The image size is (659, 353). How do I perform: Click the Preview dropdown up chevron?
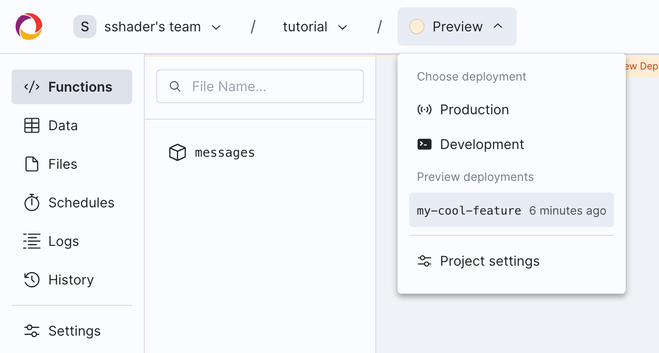click(x=498, y=27)
